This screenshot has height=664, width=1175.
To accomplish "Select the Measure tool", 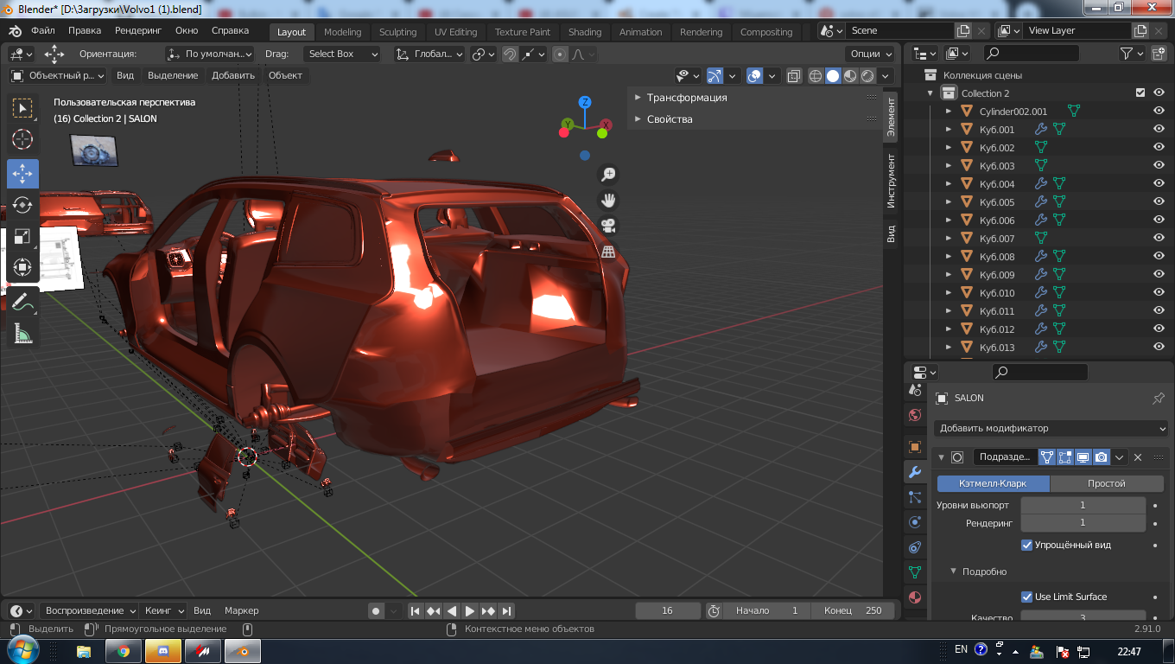I will (22, 333).
